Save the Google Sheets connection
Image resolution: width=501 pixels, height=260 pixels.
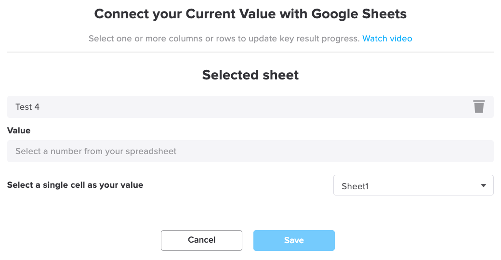(294, 240)
